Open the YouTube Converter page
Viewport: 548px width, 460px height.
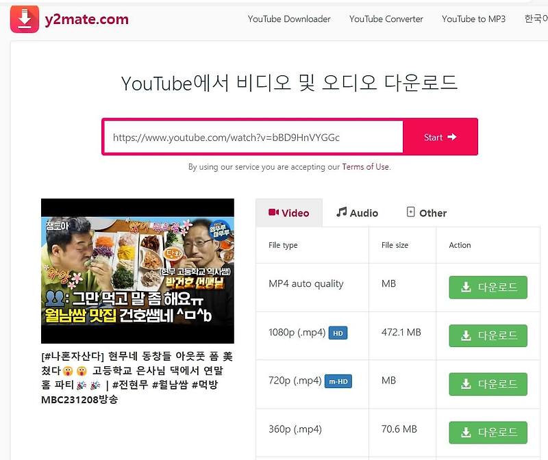pos(385,20)
